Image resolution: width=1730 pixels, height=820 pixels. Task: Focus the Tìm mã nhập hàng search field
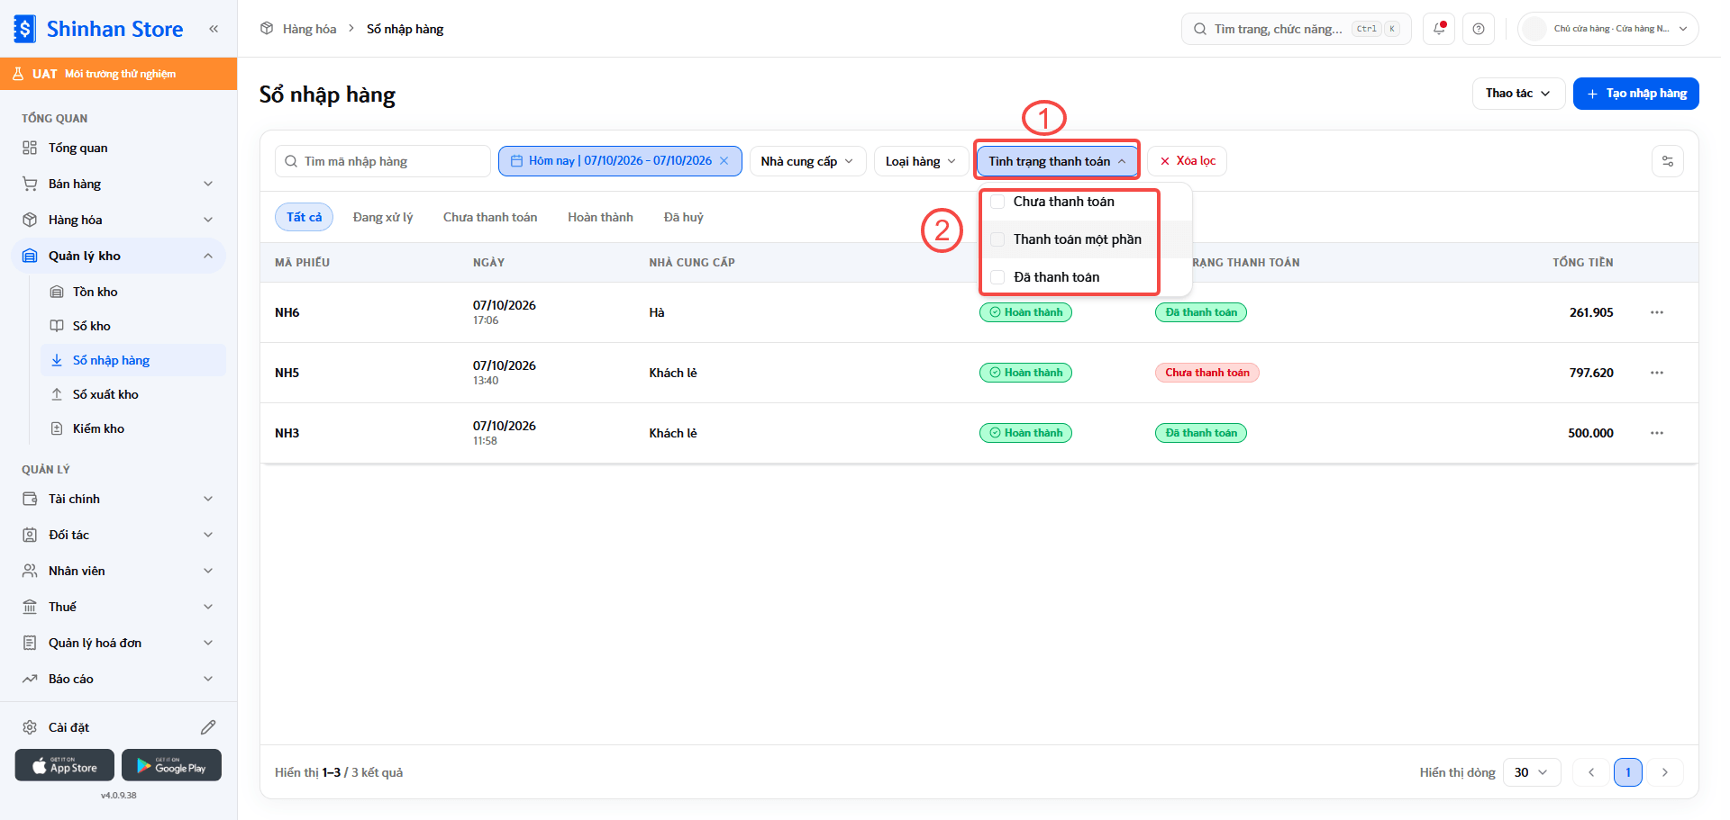coord(383,161)
